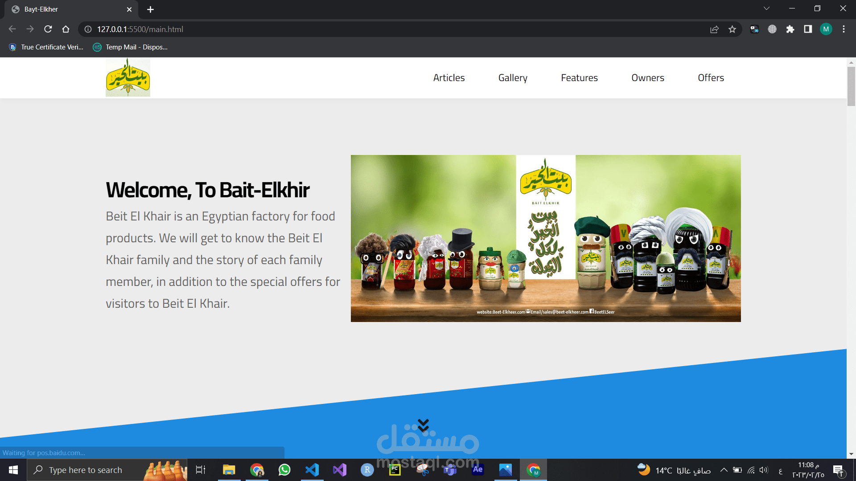The width and height of the screenshot is (856, 481).
Task: Share this page icon
Action: pos(714,29)
